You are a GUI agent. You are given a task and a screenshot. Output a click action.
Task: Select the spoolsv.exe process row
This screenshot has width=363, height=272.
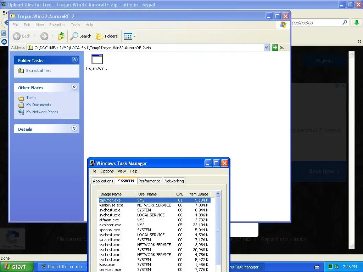point(155,230)
